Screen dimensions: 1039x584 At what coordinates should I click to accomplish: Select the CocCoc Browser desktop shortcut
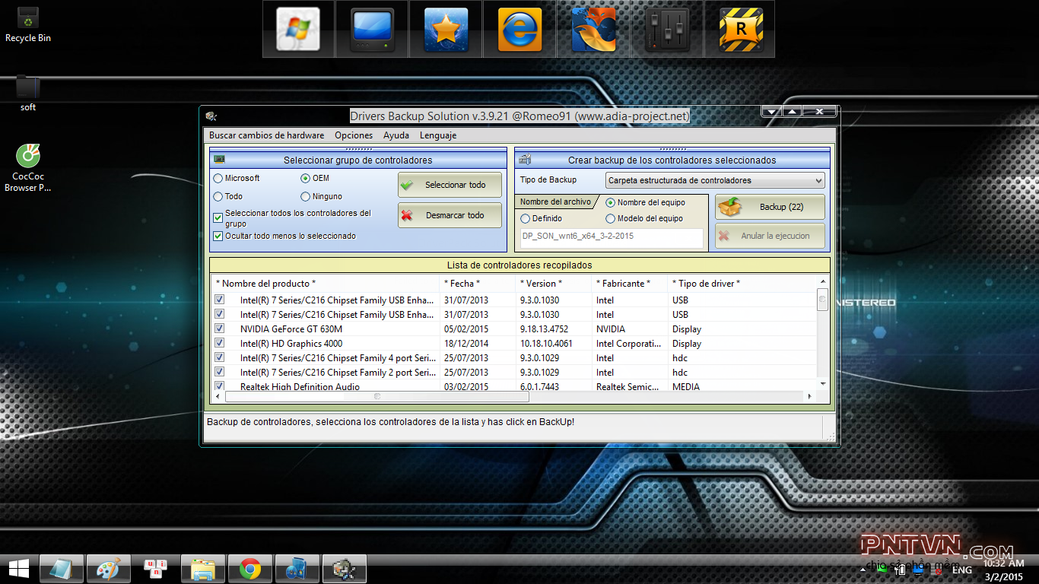coord(28,168)
